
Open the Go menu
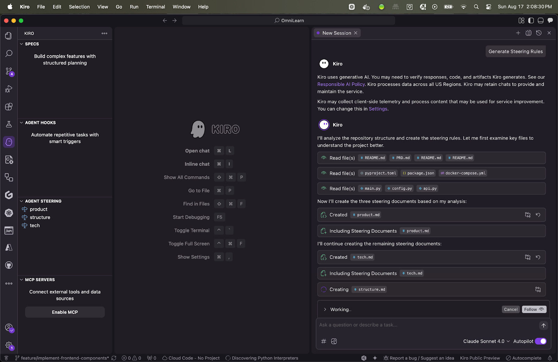119,7
